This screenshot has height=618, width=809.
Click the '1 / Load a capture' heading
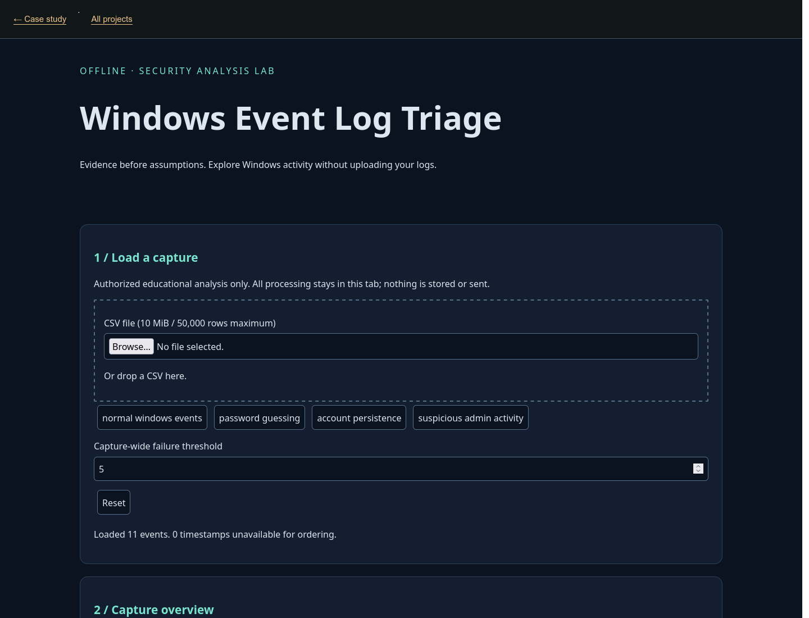click(x=146, y=257)
